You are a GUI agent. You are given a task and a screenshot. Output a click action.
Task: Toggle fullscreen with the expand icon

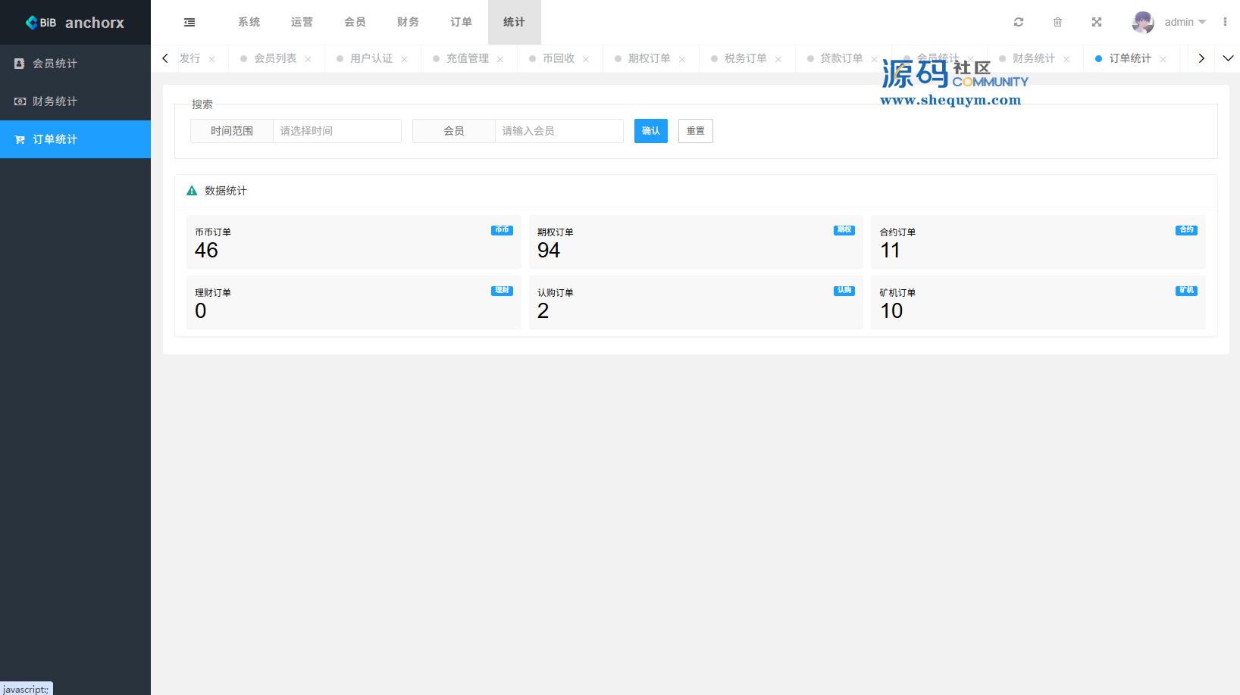1097,23
